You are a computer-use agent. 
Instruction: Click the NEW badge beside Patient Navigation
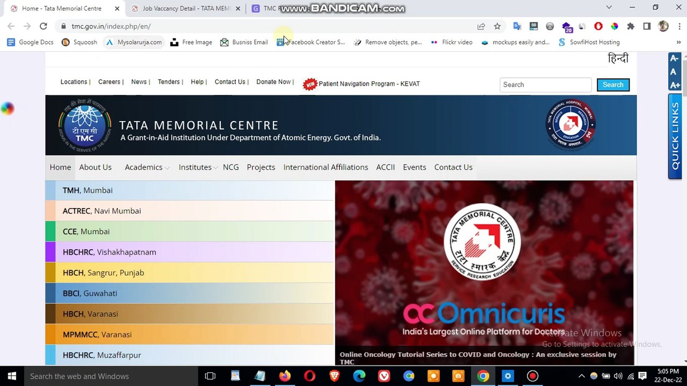pyautogui.click(x=310, y=84)
